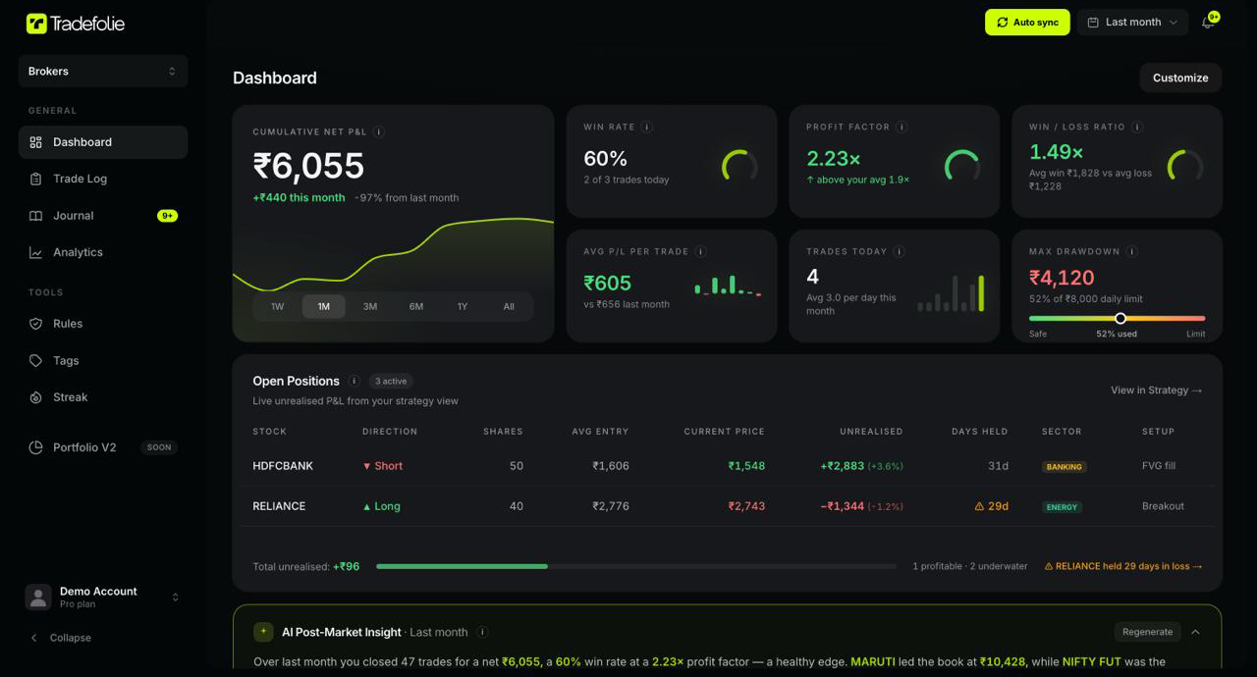The width and height of the screenshot is (1257, 677).
Task: Click the Win Rate circular gauge
Action: pos(739,166)
